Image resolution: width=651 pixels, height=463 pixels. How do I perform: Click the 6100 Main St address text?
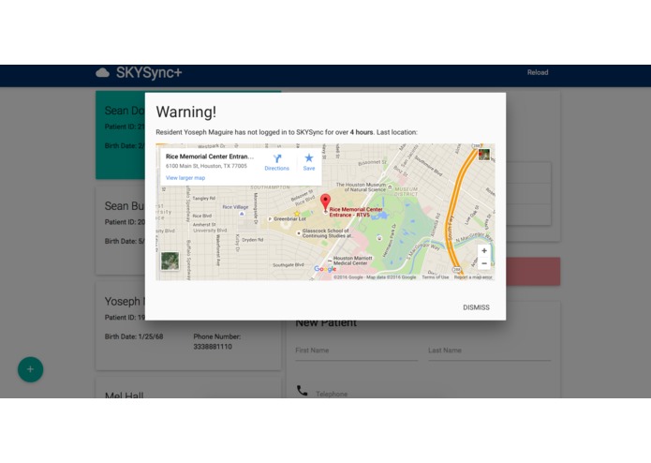tap(206, 166)
